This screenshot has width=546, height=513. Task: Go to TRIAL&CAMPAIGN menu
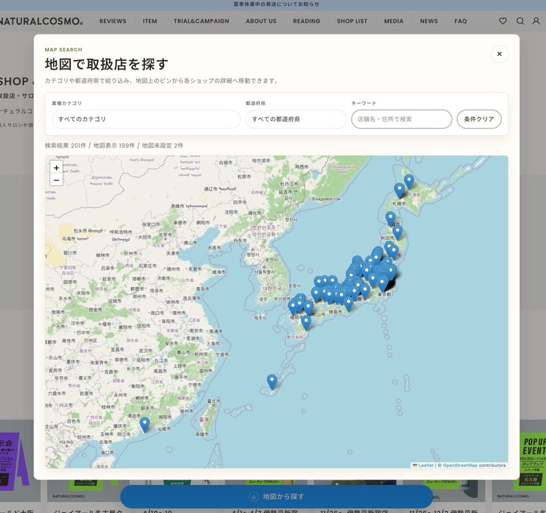coord(201,21)
